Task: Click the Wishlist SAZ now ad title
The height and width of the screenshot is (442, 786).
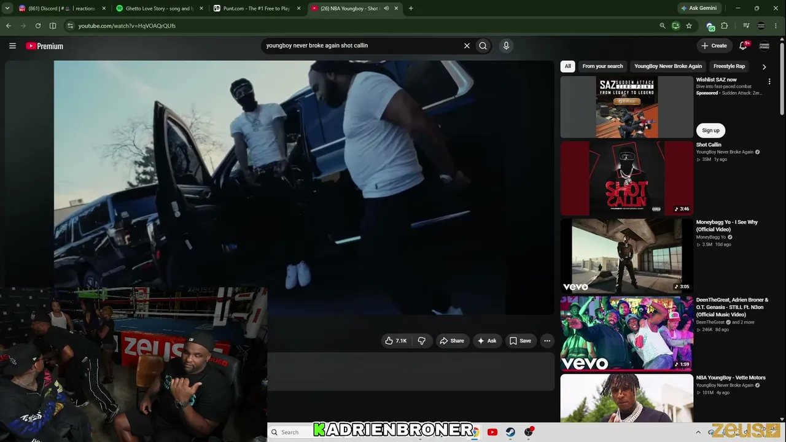Action: click(x=716, y=80)
